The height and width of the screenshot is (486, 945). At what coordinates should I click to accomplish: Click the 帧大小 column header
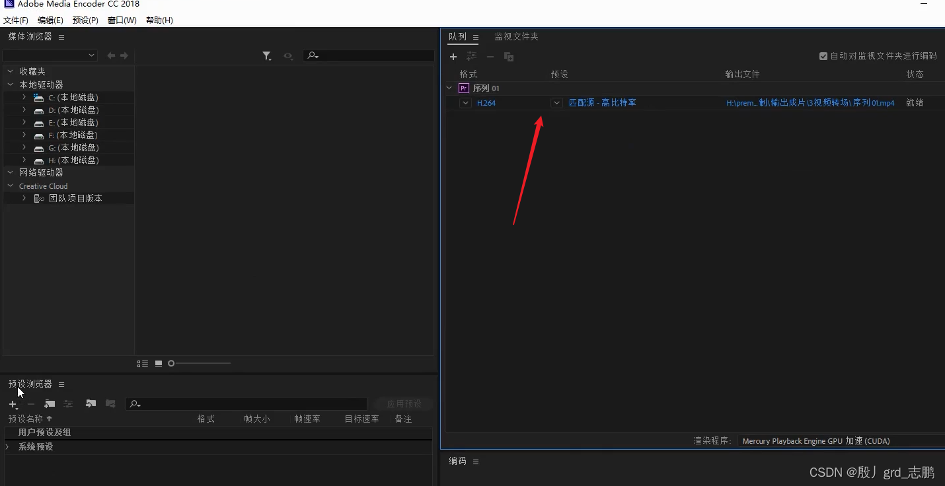[256, 419]
